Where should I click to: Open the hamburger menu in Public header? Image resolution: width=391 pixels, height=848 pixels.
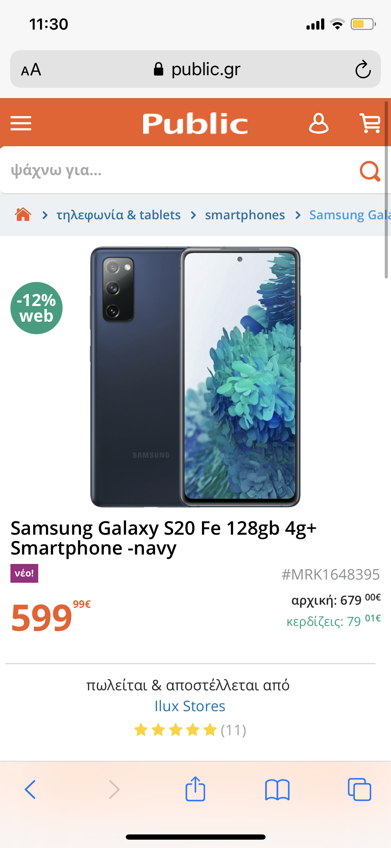tap(21, 123)
